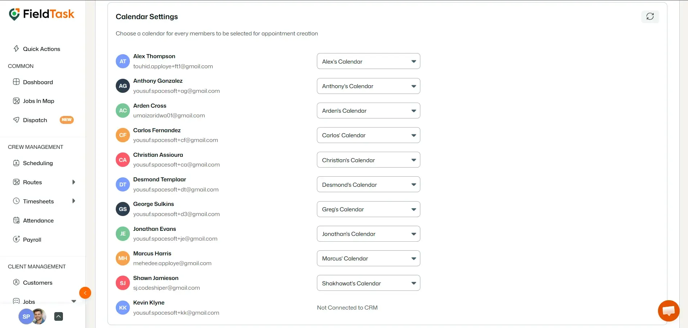This screenshot has width=688, height=328.
Task: Click the Quick Actions lightning icon
Action: click(x=16, y=48)
